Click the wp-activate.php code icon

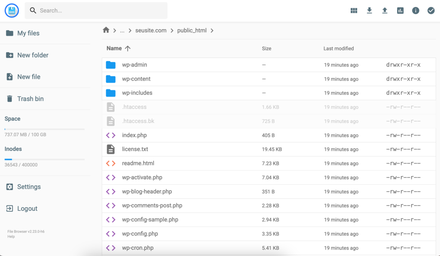pyautogui.click(x=110, y=177)
